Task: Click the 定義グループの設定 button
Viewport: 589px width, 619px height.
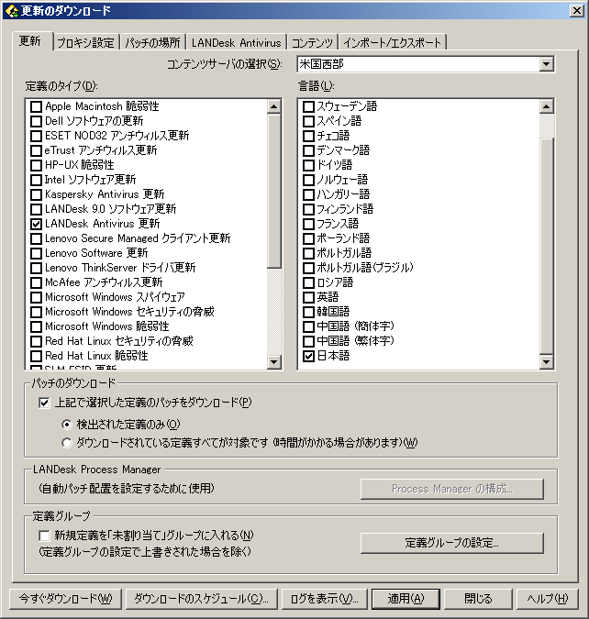Action: (x=452, y=543)
